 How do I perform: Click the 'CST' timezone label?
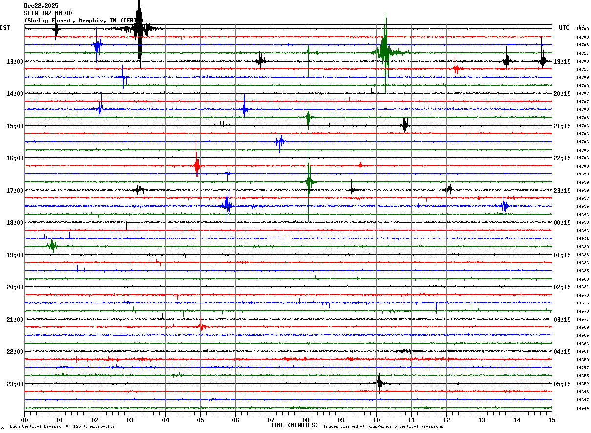tap(5, 28)
